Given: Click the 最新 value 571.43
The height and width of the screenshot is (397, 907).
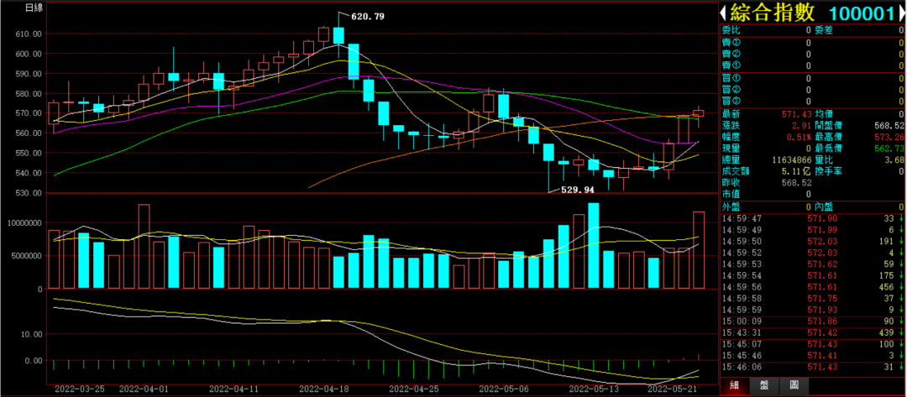Looking at the screenshot, I should pos(798,114).
